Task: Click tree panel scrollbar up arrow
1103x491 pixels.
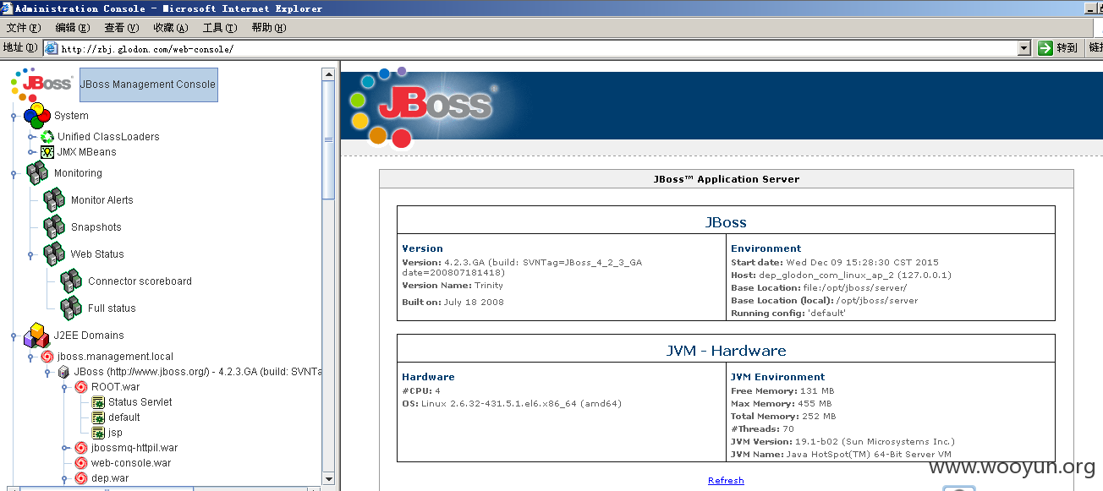Action: coord(328,74)
